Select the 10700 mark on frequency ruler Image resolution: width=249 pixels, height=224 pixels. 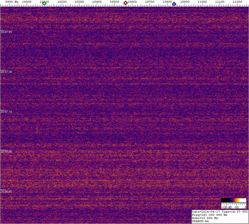pyautogui.click(x=150, y=2)
